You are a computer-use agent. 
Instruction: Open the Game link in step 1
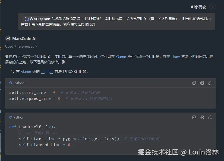click(x=26, y=71)
